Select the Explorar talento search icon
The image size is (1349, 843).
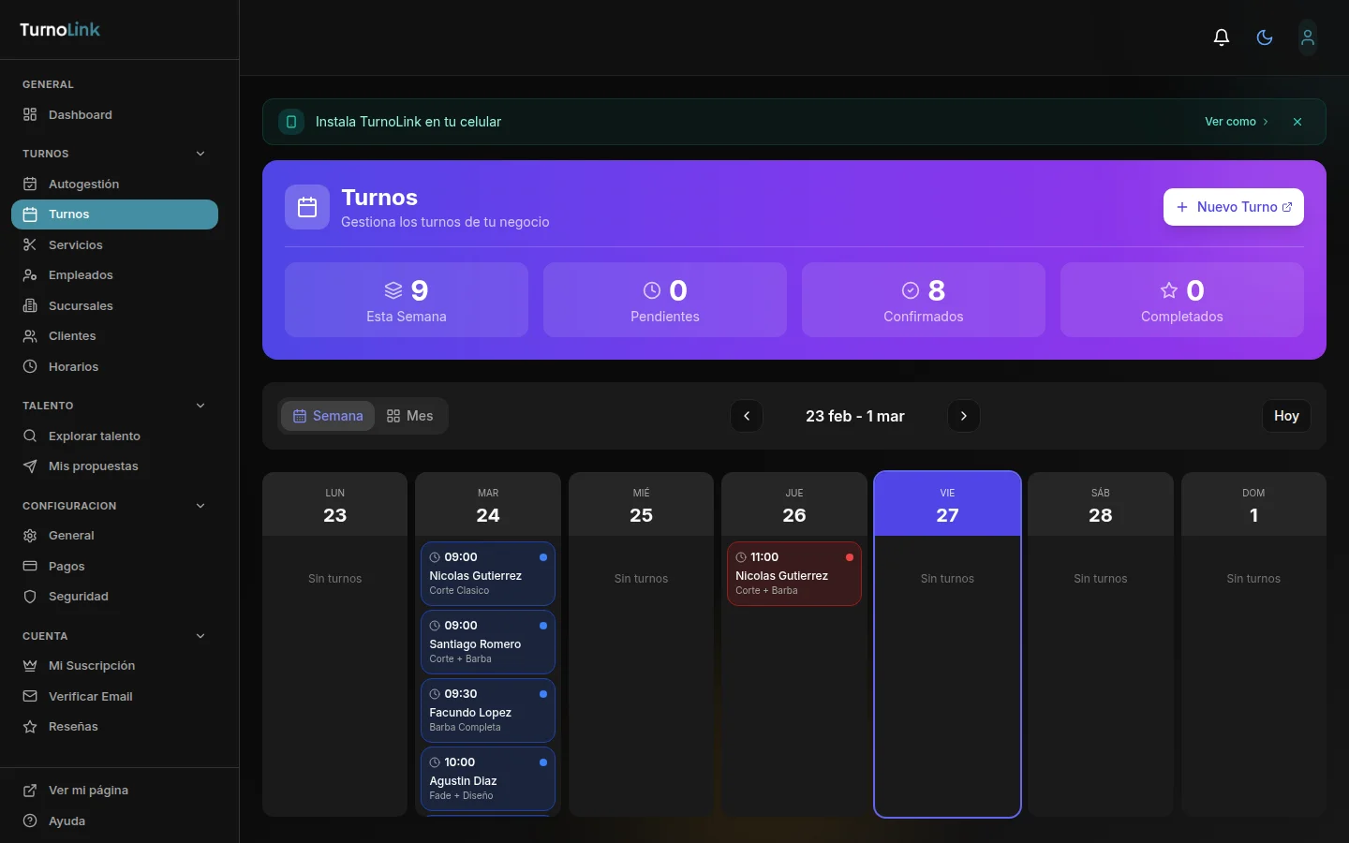click(31, 436)
